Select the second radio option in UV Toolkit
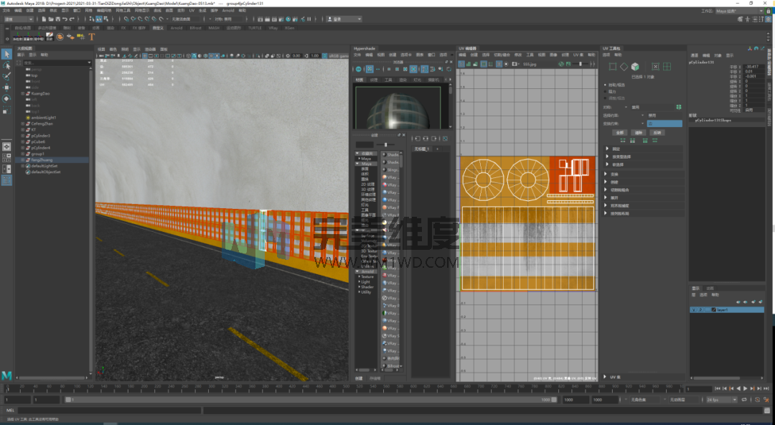The width and height of the screenshot is (775, 425). 606,91
